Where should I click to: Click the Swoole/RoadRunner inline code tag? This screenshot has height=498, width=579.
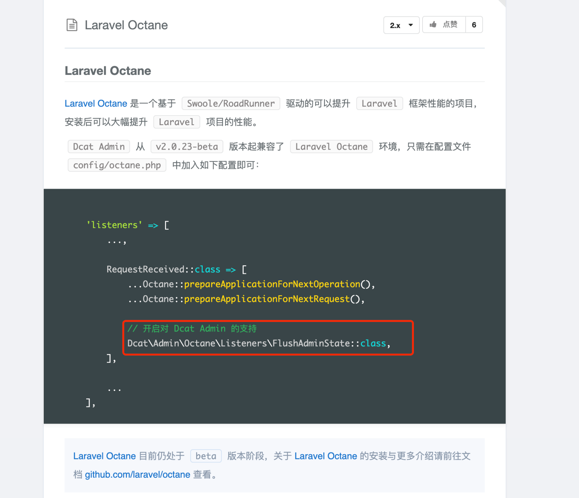point(231,103)
